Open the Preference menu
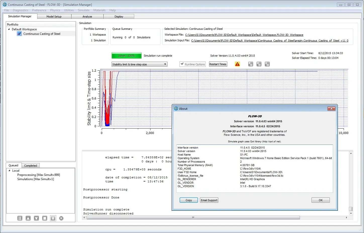This screenshot has height=233, width=364. click(39, 10)
